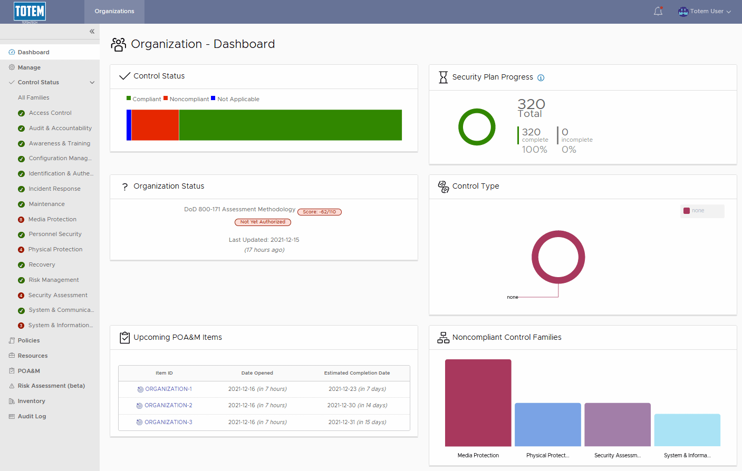The width and height of the screenshot is (742, 471).
Task: Select the Media Protection noncompliant status icon
Action: pyautogui.click(x=21, y=219)
